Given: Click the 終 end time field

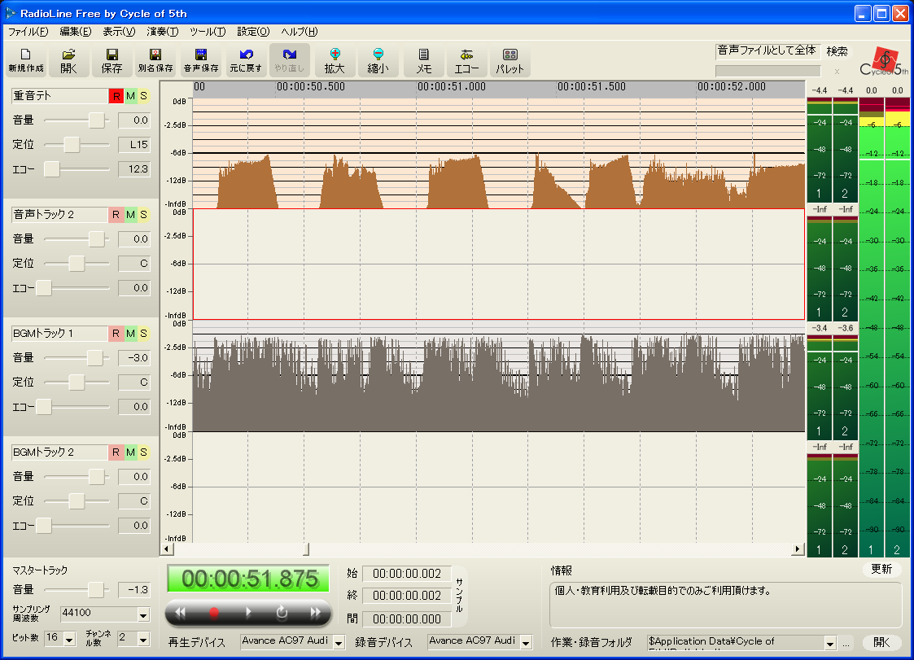Looking at the screenshot, I should tap(407, 596).
